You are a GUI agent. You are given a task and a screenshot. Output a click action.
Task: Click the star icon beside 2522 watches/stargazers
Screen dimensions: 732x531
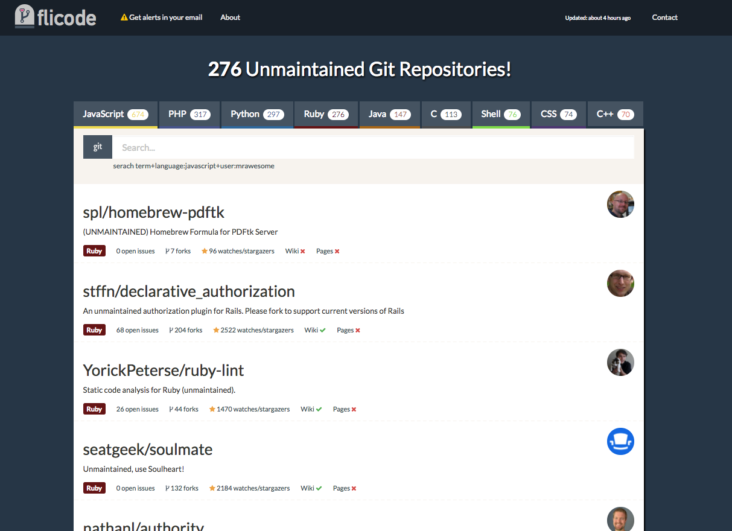click(216, 330)
